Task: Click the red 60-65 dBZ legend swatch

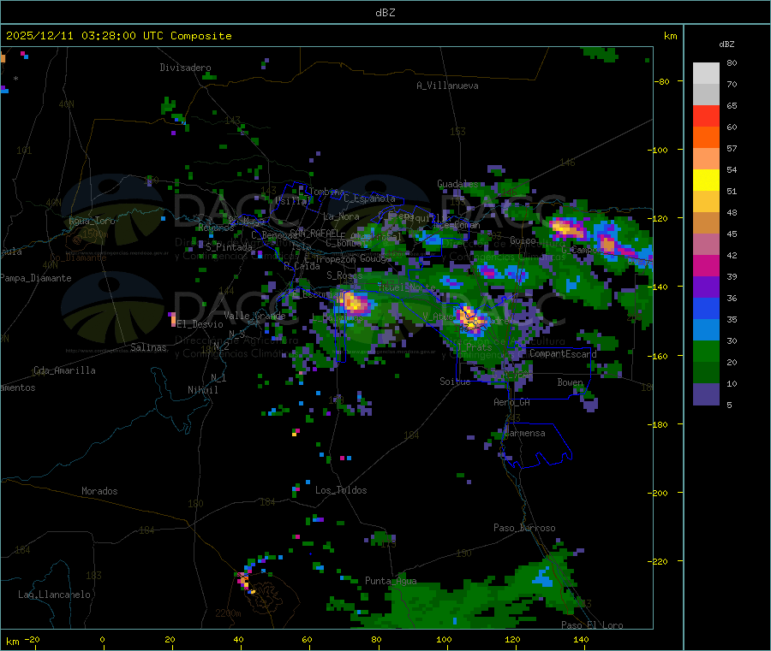Action: click(x=706, y=115)
